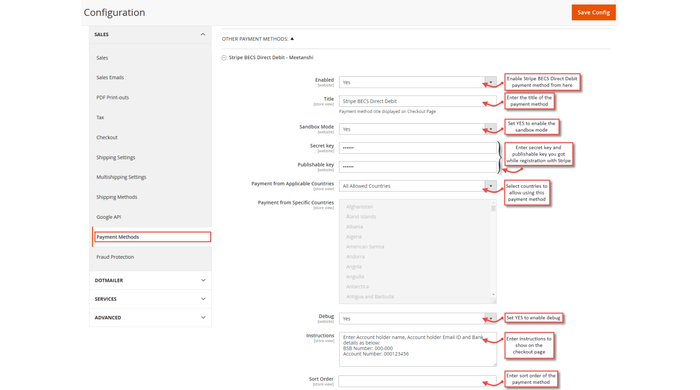Open the Debug dropdown
700x390 pixels.
click(x=418, y=319)
